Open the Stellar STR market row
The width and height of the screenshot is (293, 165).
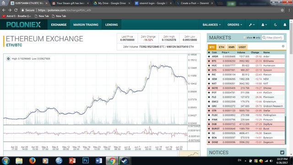coord(246,110)
